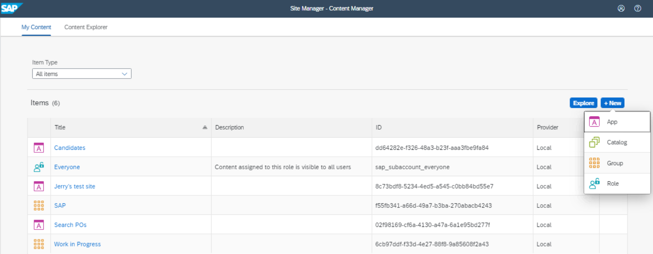
Task: Click the Catalog icon in New menu
Action: pos(594,142)
